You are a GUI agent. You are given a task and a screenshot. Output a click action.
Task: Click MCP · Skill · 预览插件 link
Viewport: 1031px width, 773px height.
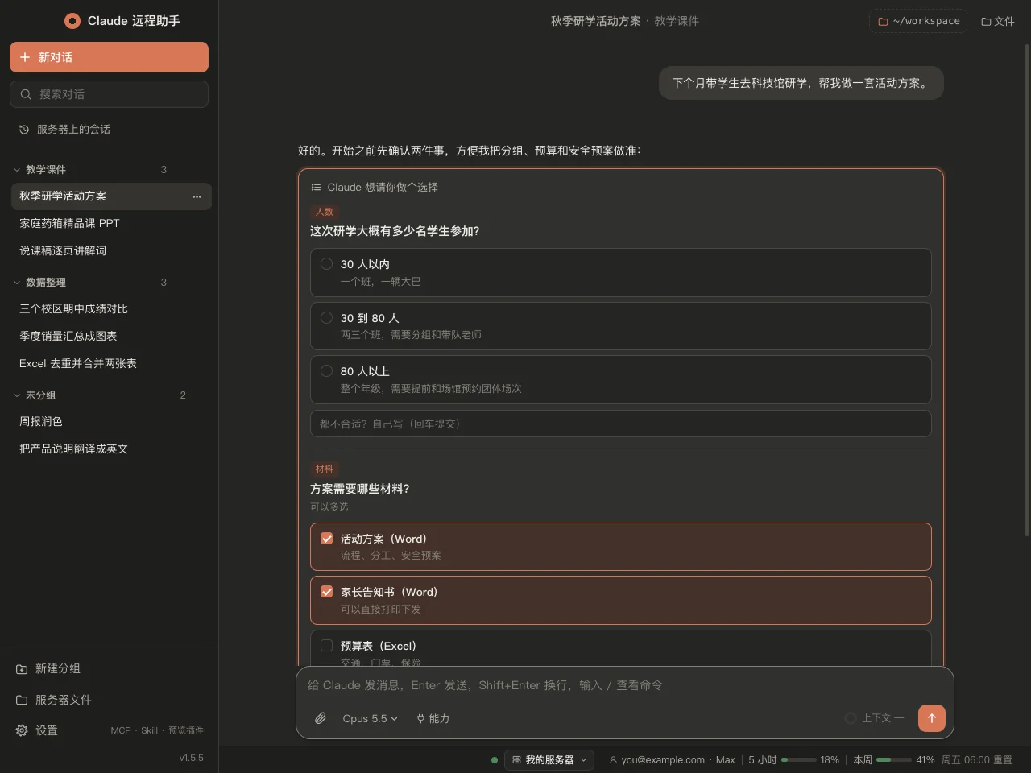coord(157,730)
